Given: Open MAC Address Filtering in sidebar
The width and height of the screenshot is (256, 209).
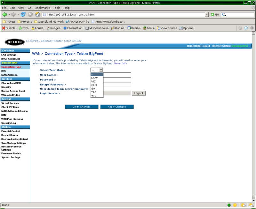Looking at the screenshot, I should coord(14,111).
